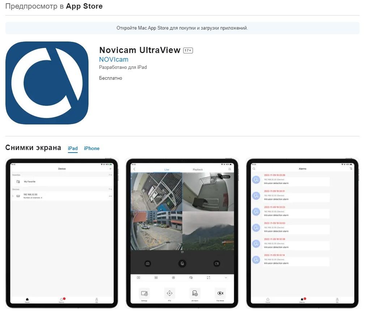
Task: Tap the Home icon in Alarms screenshot
Action: coord(268,299)
